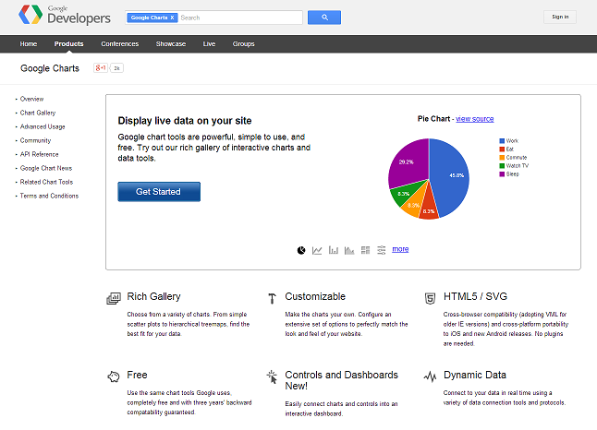Click the Google Charts page title
This screenshot has width=597, height=430.
click(x=50, y=68)
